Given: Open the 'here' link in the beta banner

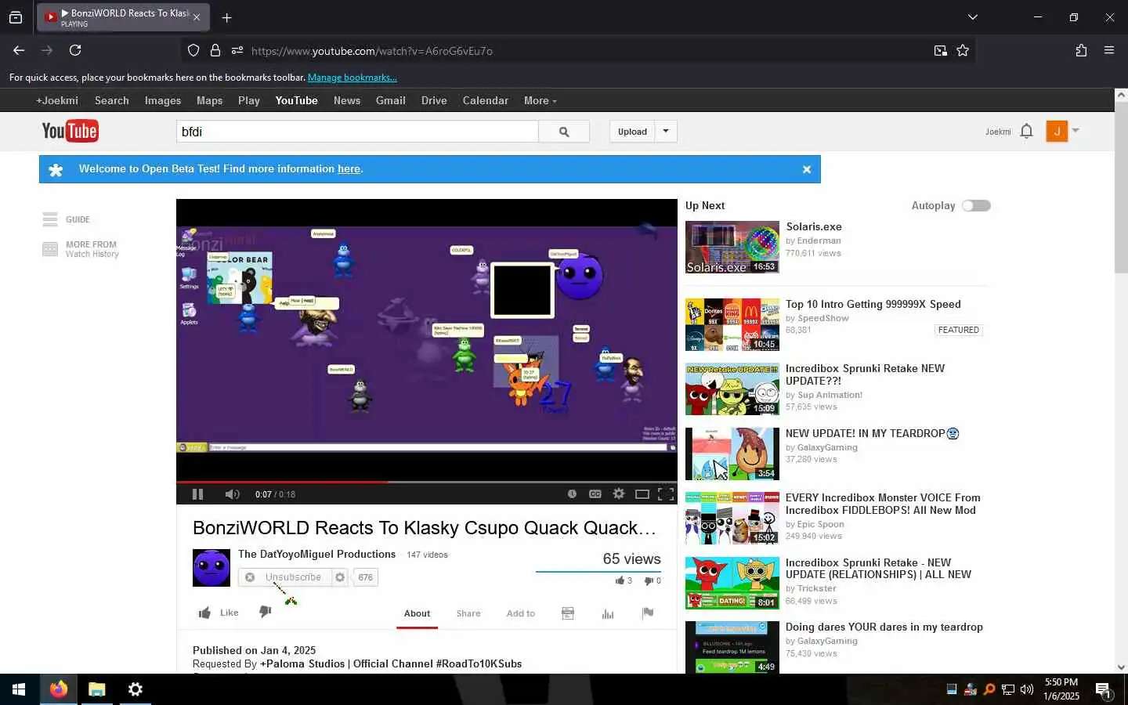Looking at the screenshot, I should pyautogui.click(x=349, y=168).
